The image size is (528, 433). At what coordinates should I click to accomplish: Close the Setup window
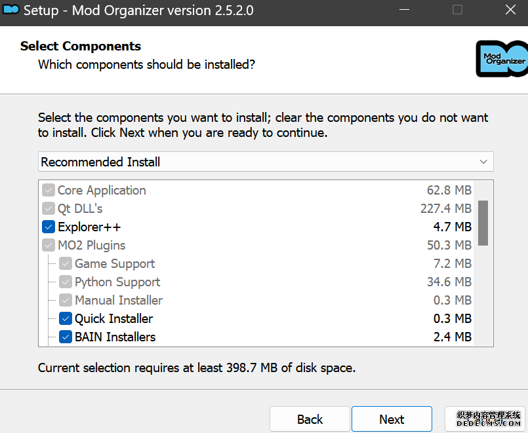[x=510, y=10]
